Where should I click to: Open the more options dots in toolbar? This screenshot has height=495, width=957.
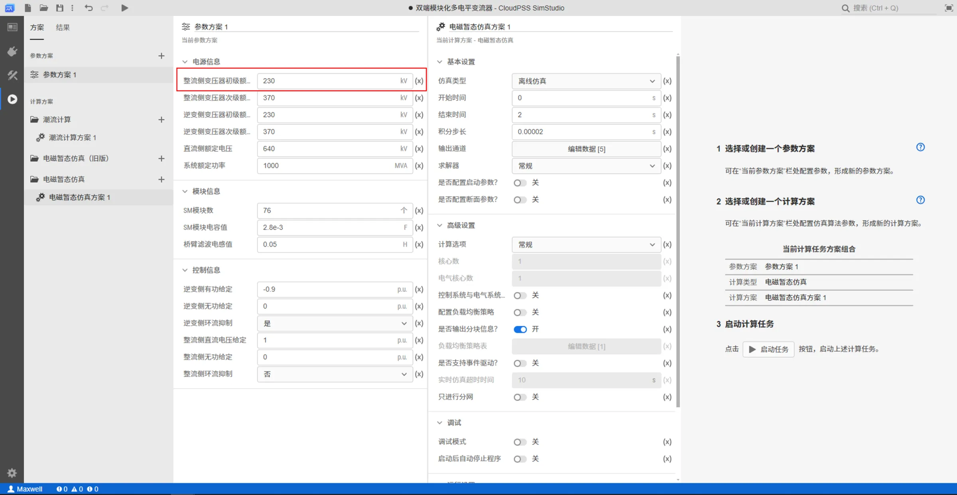pyautogui.click(x=72, y=8)
